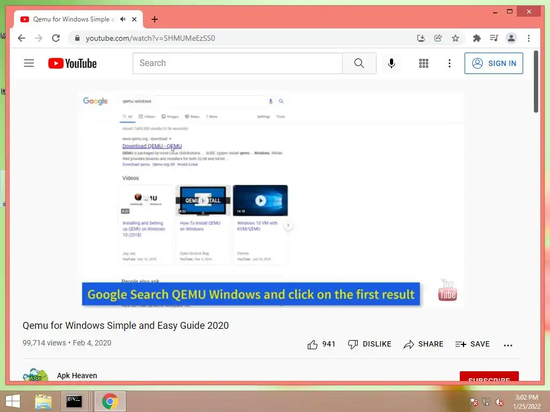Click the Apk Heaven channel avatar

(35, 375)
